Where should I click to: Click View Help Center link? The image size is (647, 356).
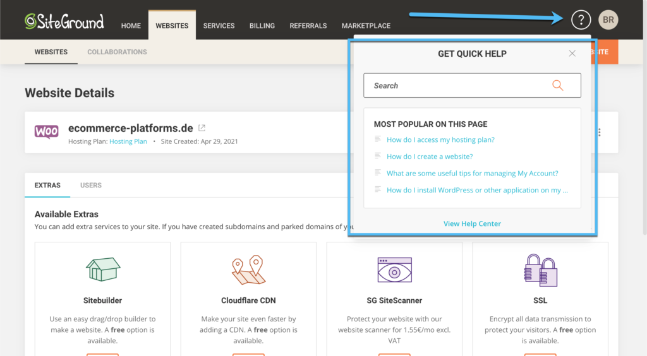click(472, 223)
